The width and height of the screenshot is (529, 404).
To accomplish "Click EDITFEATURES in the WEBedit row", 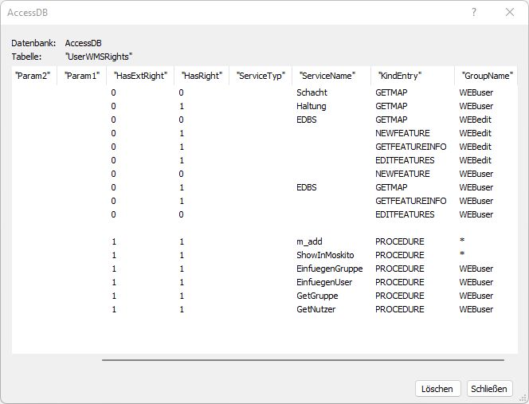I will [x=405, y=160].
